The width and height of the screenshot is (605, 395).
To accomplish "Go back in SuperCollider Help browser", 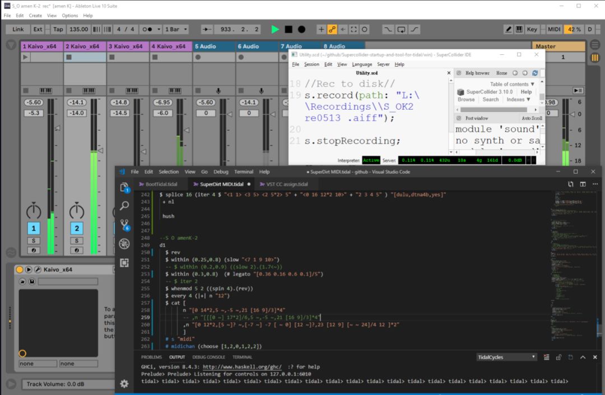I will click(x=515, y=73).
